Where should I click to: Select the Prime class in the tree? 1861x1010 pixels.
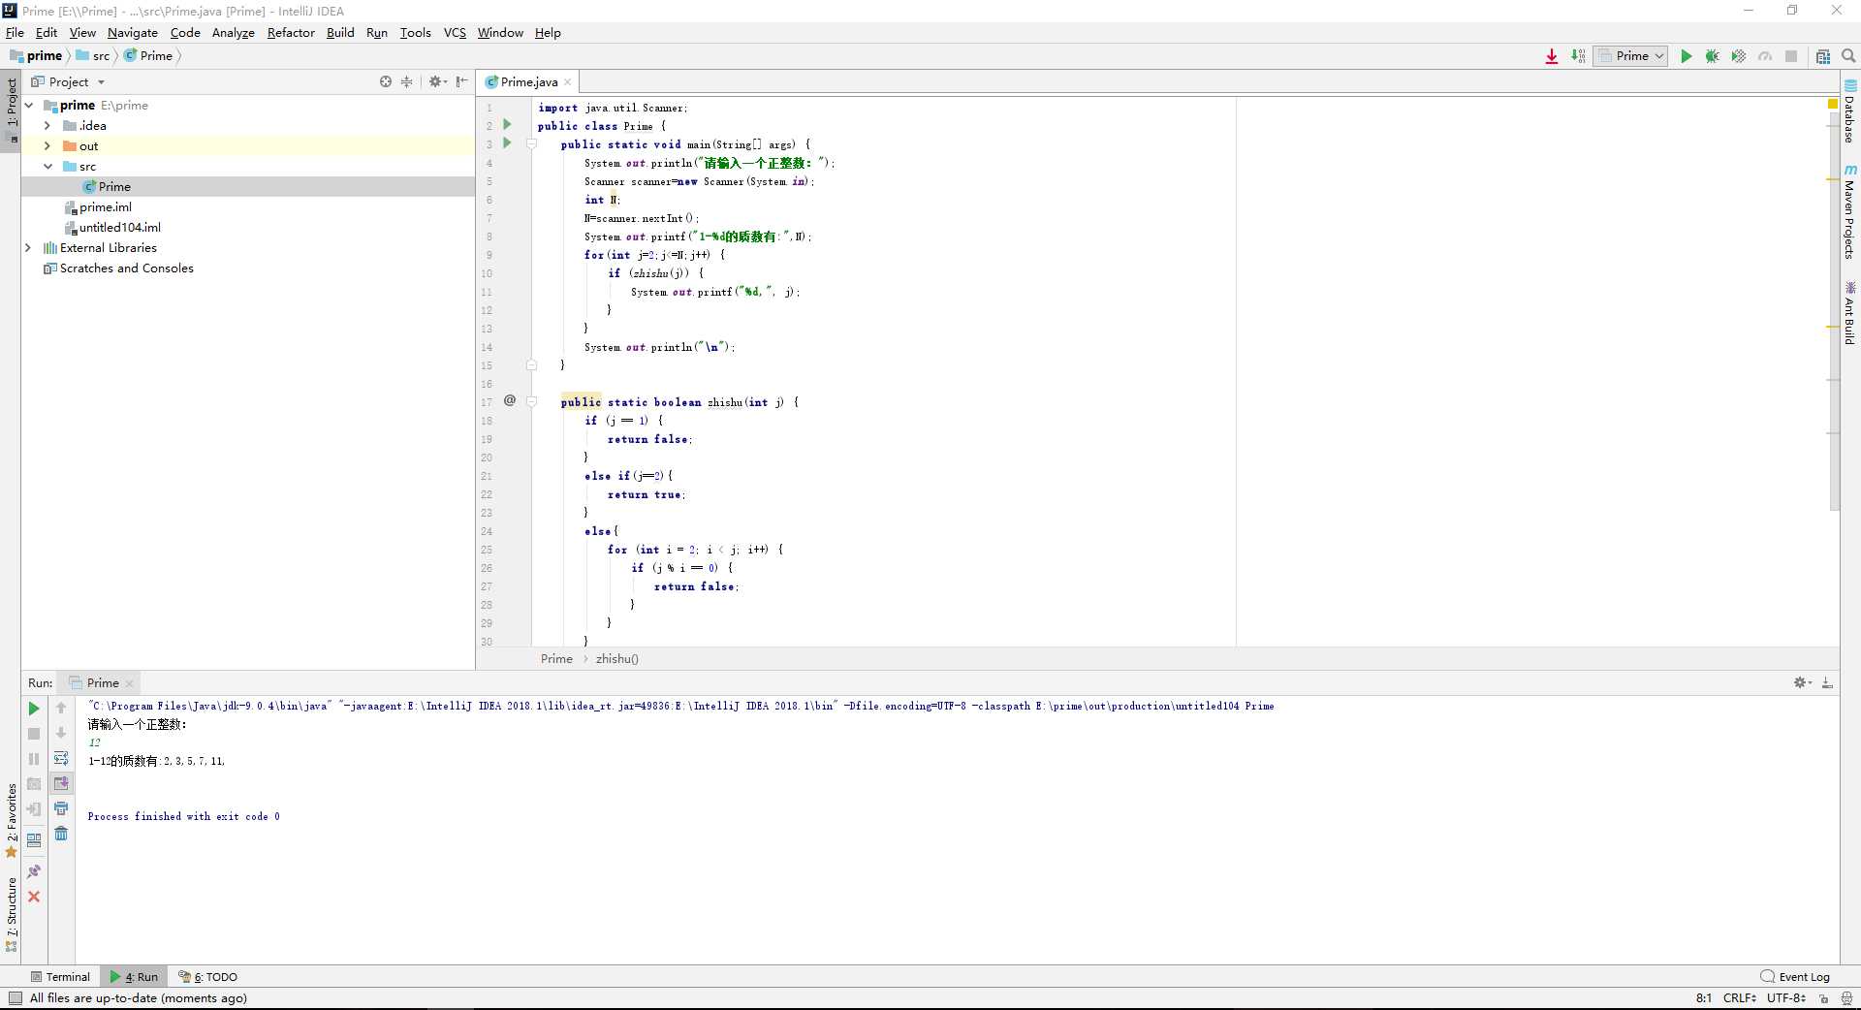point(114,187)
